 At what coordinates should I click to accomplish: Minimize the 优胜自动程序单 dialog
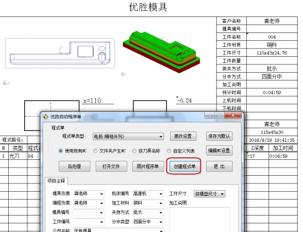(210, 115)
